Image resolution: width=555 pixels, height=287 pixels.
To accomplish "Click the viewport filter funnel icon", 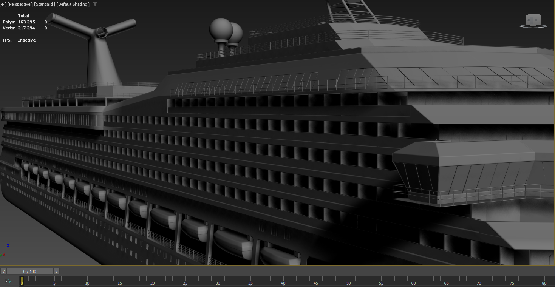I will click(x=95, y=4).
